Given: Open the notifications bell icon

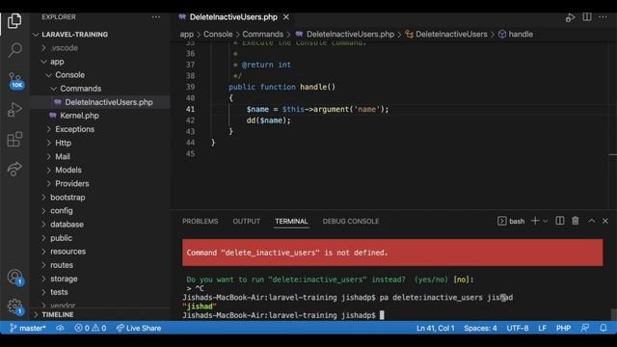Looking at the screenshot, I should pos(604,328).
